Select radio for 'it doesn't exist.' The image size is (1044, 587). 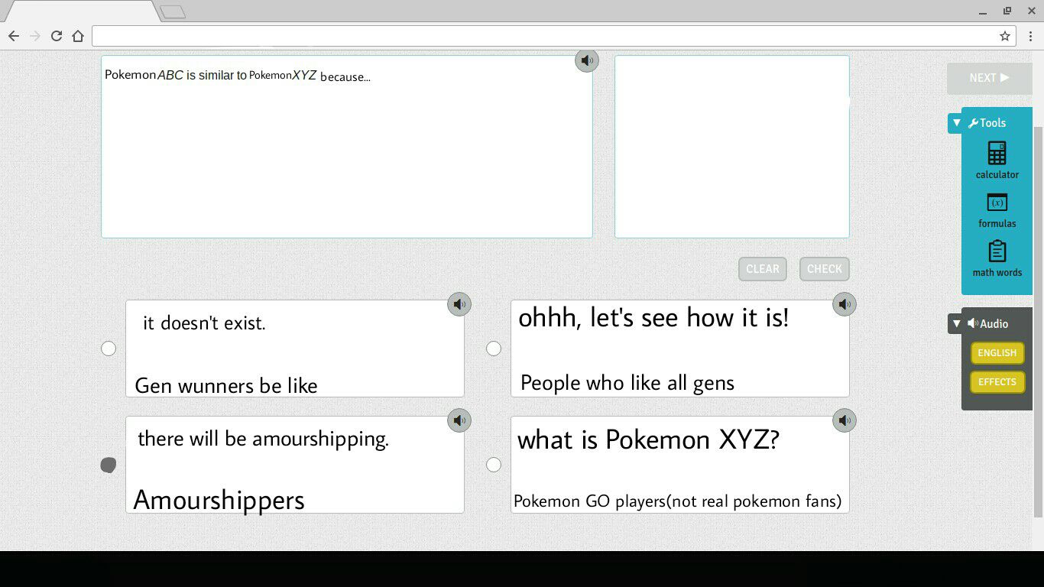click(109, 349)
